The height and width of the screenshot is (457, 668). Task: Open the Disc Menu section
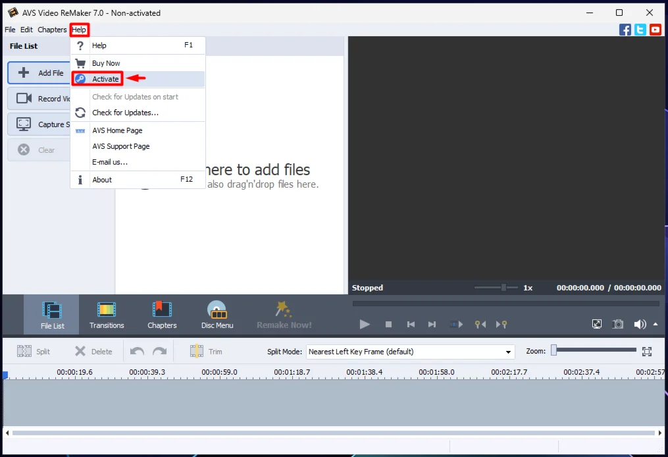217,315
